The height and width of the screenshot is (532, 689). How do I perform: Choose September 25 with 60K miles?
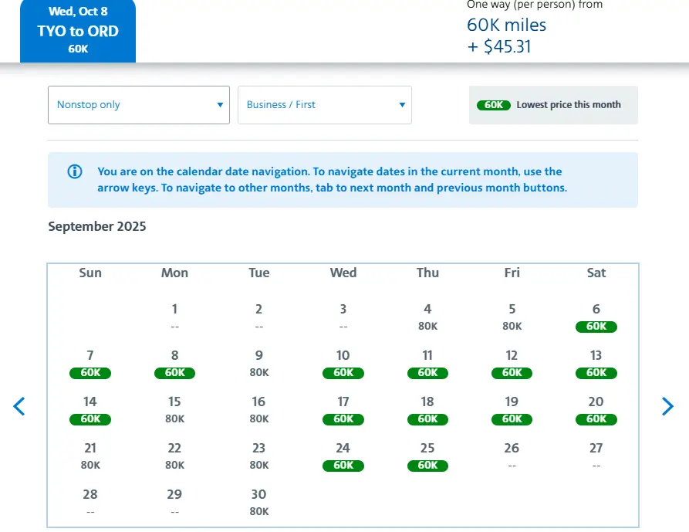427,456
